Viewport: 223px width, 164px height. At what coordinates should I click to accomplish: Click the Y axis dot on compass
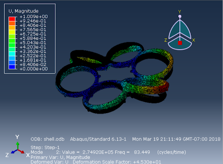pyautogui.click(x=180, y=17)
